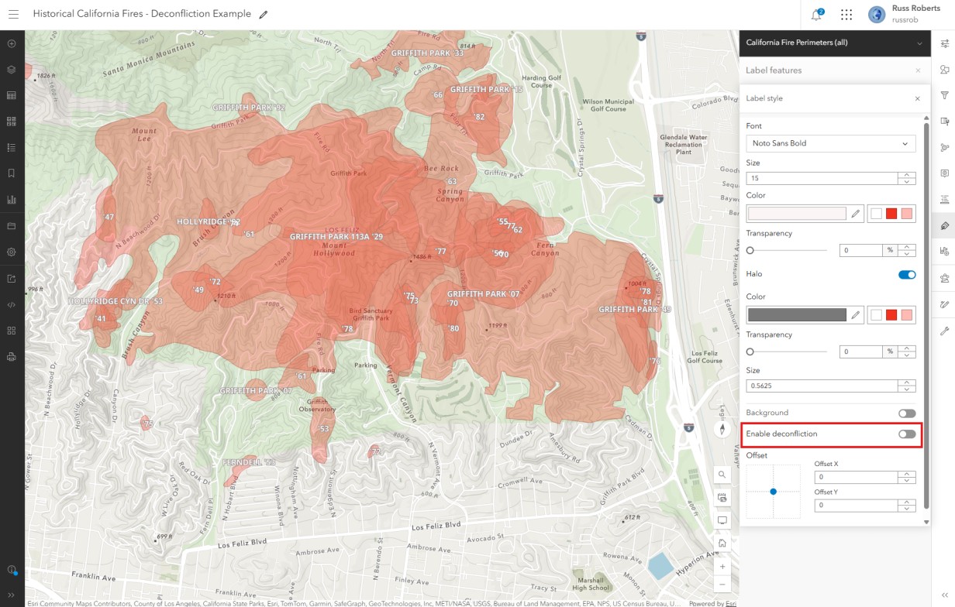This screenshot has width=955, height=607.
Task: Open the Font dropdown Noto Sans Bold
Action: tap(831, 143)
